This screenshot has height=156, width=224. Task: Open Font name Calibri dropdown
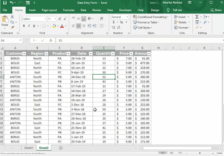(45, 19)
